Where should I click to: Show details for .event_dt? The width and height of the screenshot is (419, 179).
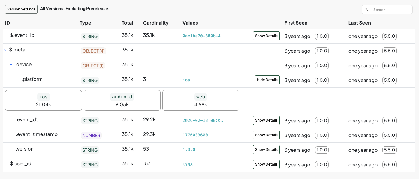pyautogui.click(x=266, y=120)
